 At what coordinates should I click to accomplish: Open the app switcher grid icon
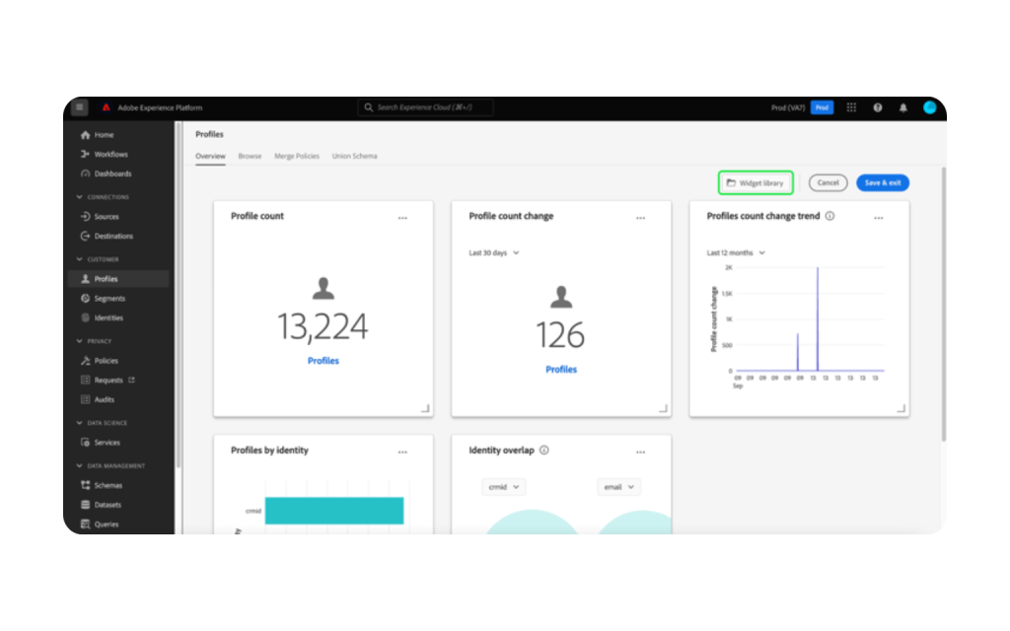[x=851, y=107]
